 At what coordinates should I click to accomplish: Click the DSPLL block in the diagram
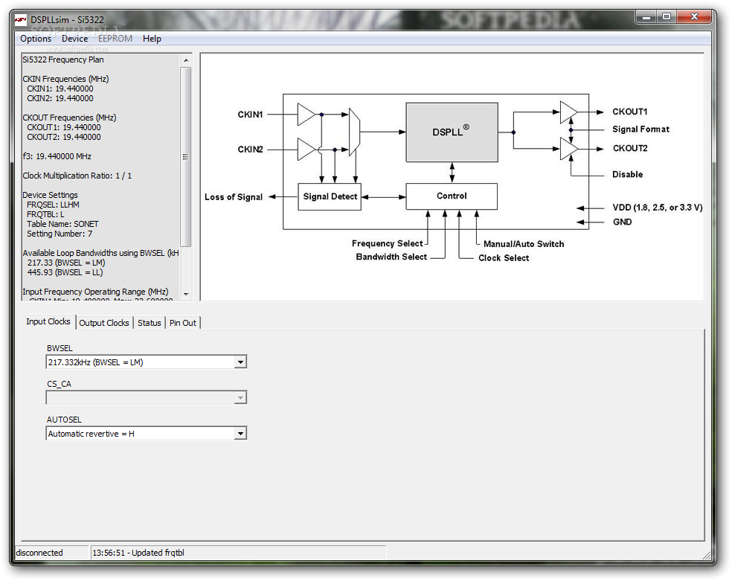(x=452, y=132)
